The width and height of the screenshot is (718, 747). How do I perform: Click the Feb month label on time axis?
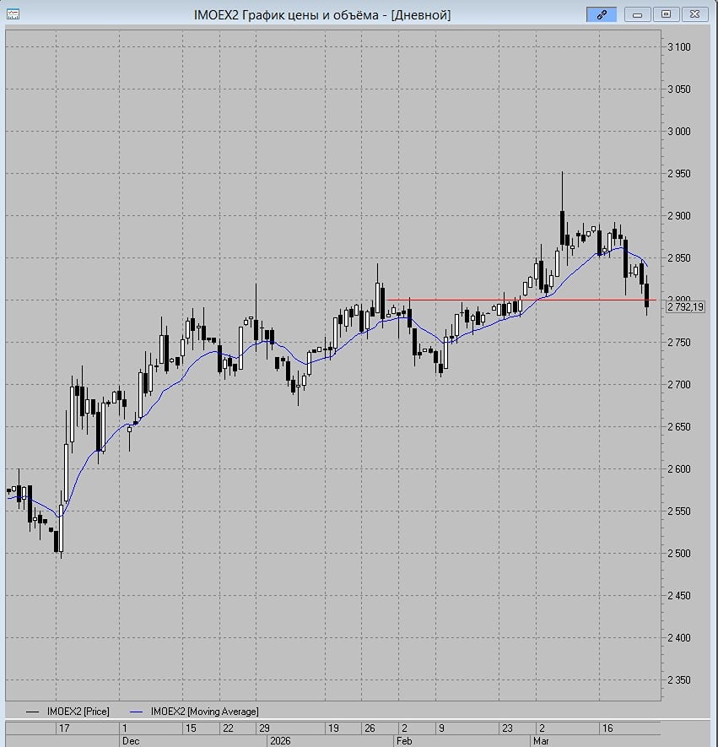[x=404, y=741]
